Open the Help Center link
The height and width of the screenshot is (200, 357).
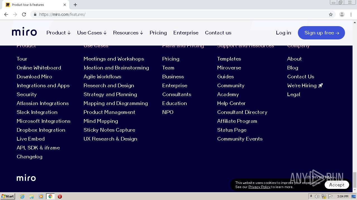(x=231, y=103)
